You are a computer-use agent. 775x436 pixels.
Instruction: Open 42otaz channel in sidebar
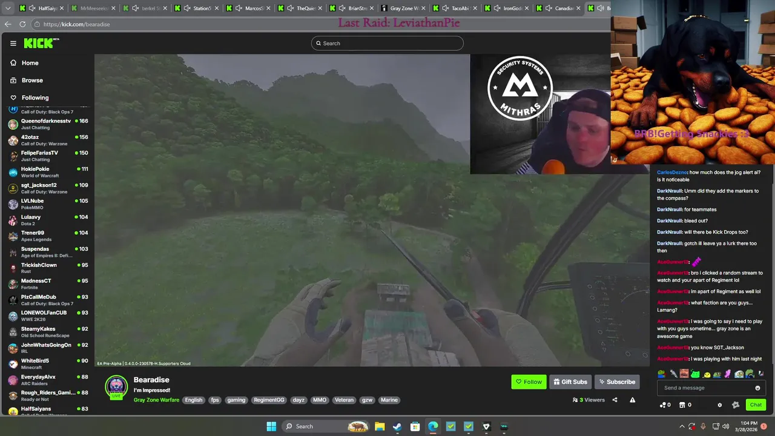point(48,140)
